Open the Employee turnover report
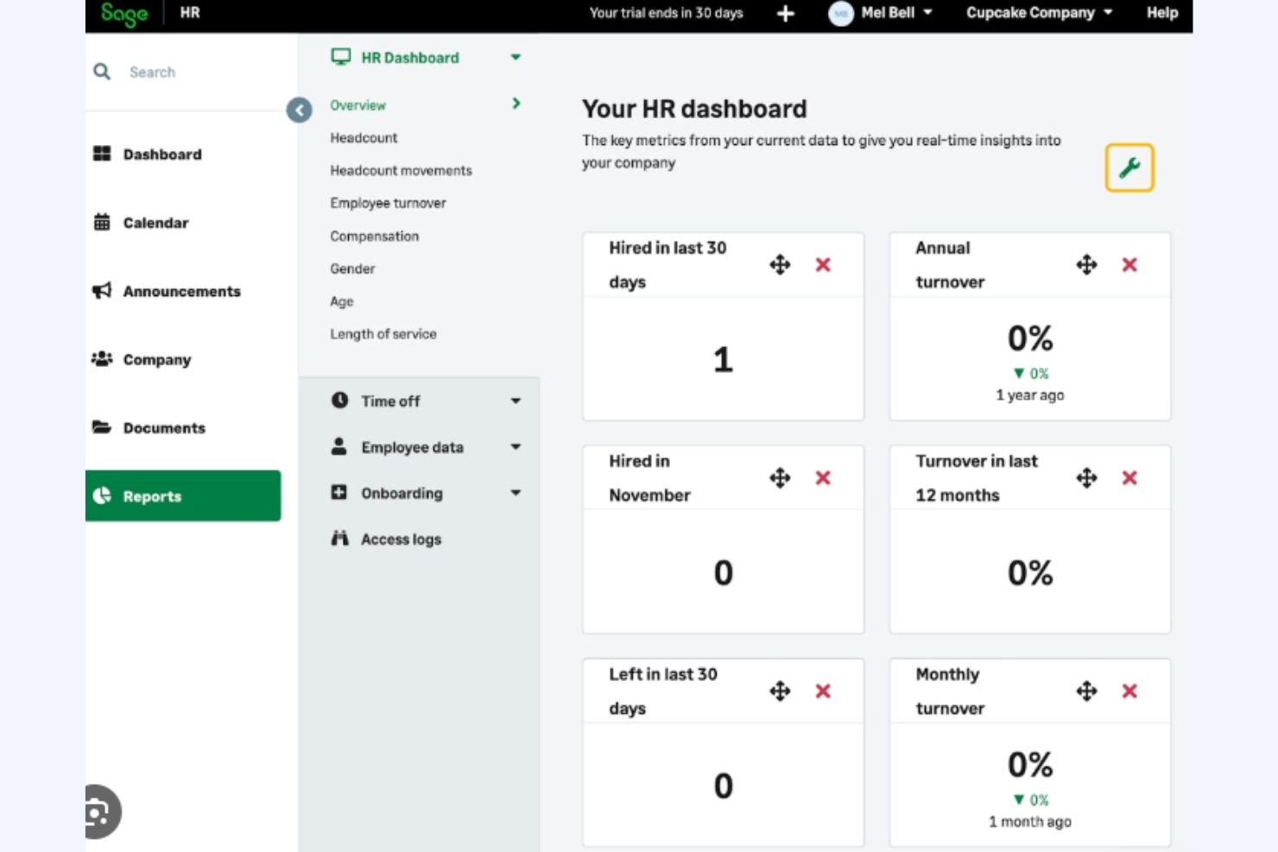The image size is (1278, 852). click(388, 204)
